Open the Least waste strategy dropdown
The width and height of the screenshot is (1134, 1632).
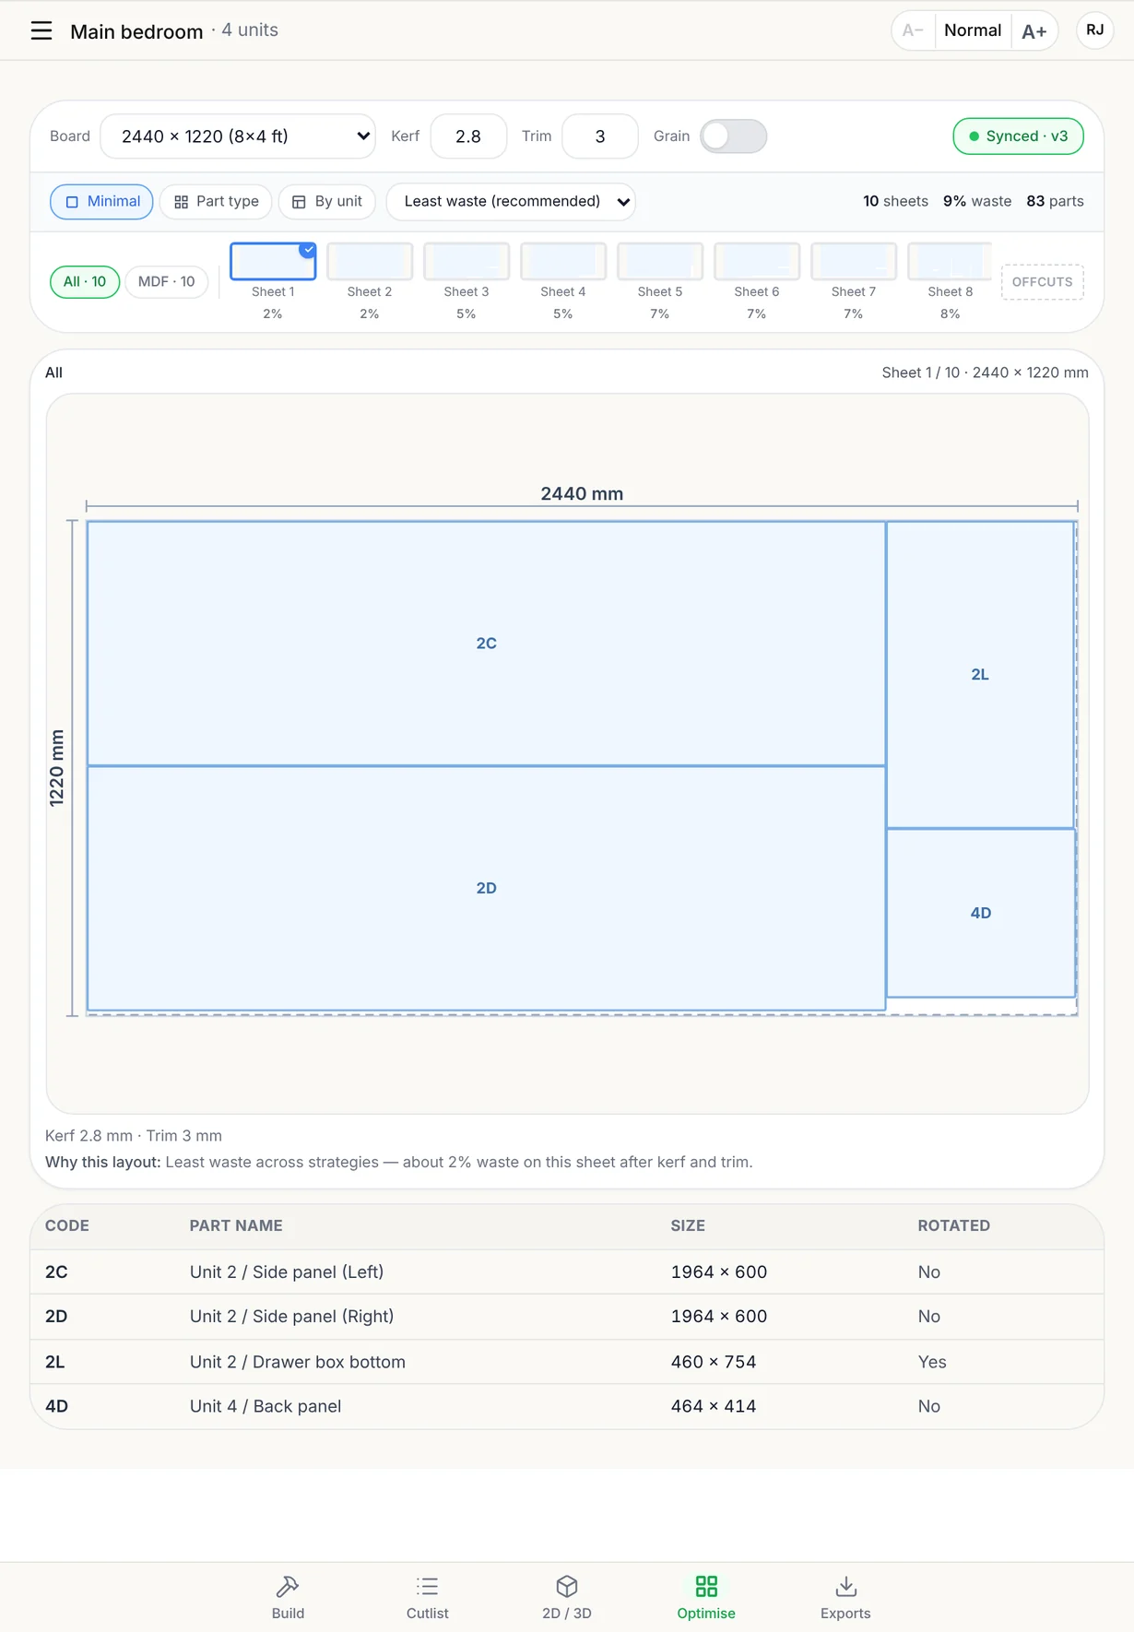(x=511, y=202)
